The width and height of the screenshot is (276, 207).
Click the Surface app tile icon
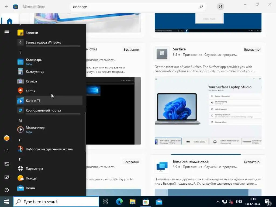[162, 54]
